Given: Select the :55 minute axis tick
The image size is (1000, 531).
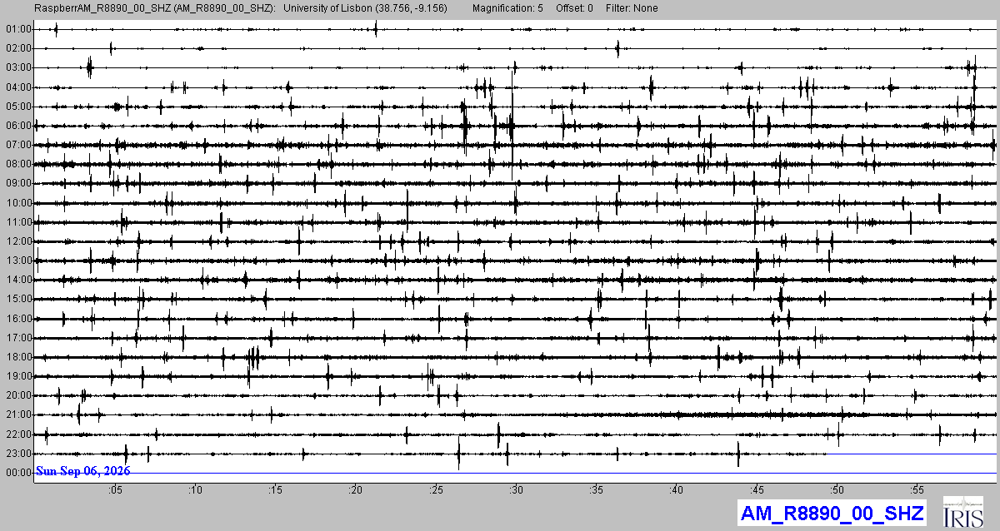Looking at the screenshot, I should 917,490.
